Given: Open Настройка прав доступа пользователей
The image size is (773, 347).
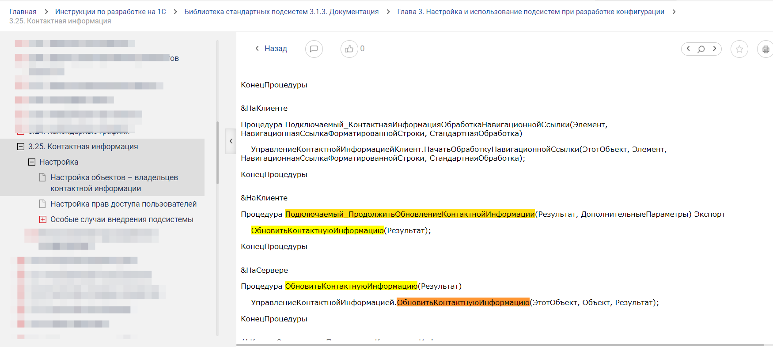Looking at the screenshot, I should coord(124,204).
